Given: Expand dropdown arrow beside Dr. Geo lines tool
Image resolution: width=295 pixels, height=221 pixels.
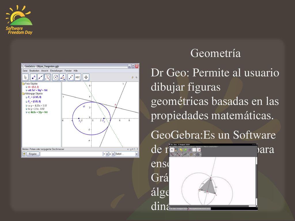Looking at the screenshot, I should click(181, 155).
